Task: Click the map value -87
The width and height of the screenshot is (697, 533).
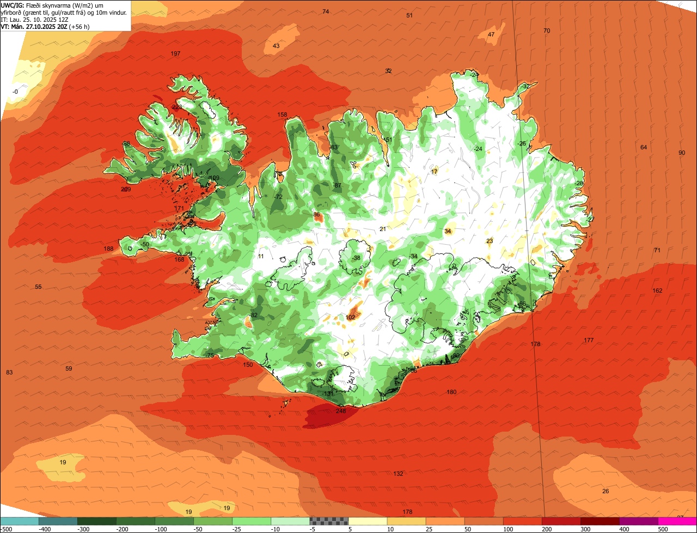Action: point(337,185)
